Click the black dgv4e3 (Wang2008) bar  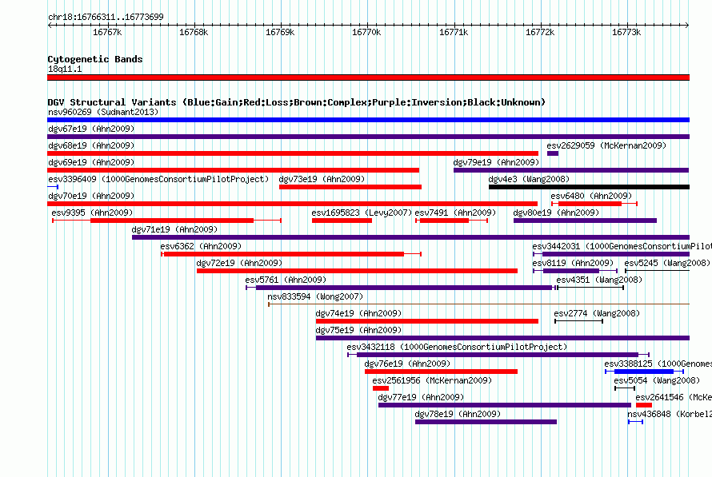click(x=589, y=187)
